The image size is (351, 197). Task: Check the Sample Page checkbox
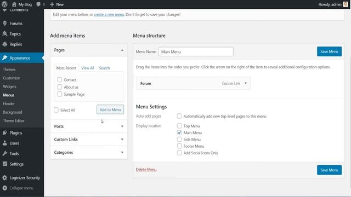point(60,94)
